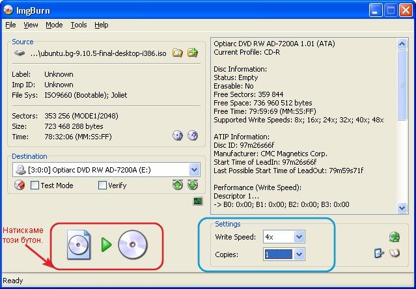The width and height of the screenshot is (416, 289).
Task: Click the highlighted Copies value field
Action: pos(279,255)
